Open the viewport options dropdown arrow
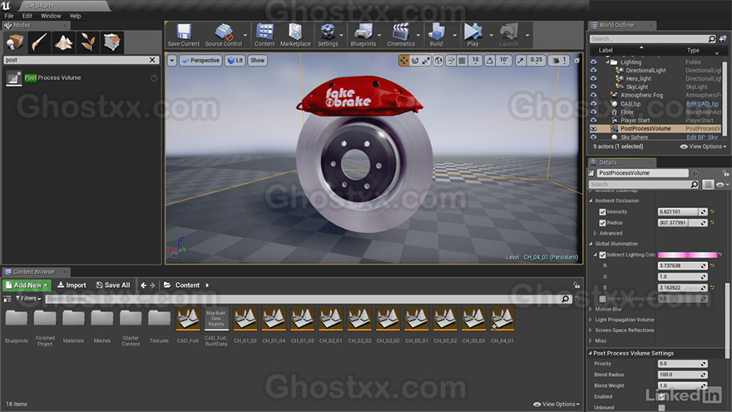This screenshot has height=412, width=732. point(172,60)
